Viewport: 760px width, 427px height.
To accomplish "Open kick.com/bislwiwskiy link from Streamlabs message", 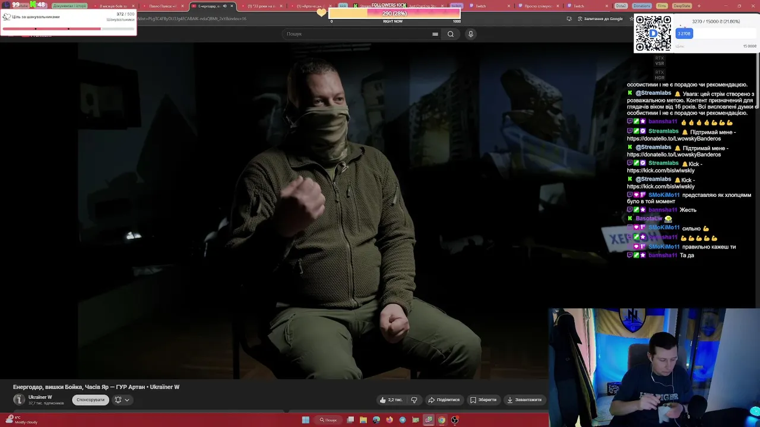I will point(661,171).
